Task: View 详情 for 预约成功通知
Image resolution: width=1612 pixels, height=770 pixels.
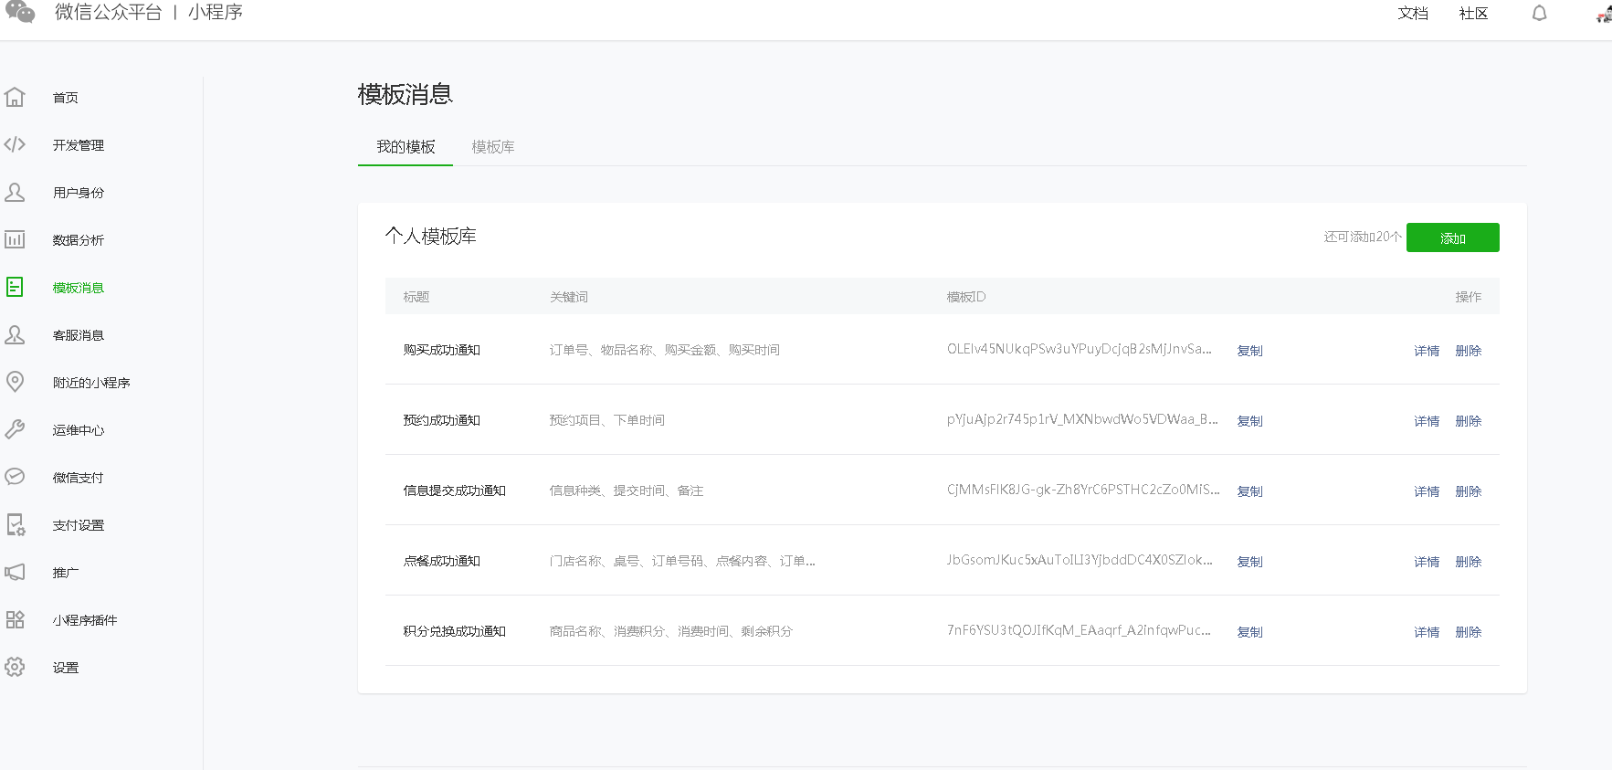Action: click(1426, 421)
